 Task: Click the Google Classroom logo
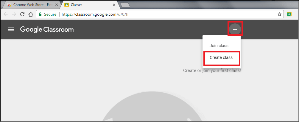pyautogui.click(x=47, y=30)
